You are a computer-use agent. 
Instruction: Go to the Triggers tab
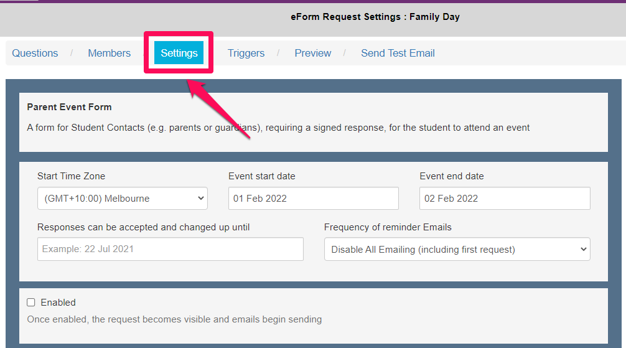click(x=246, y=53)
